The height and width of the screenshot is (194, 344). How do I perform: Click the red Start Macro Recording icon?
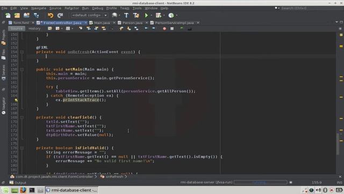[x=164, y=29]
